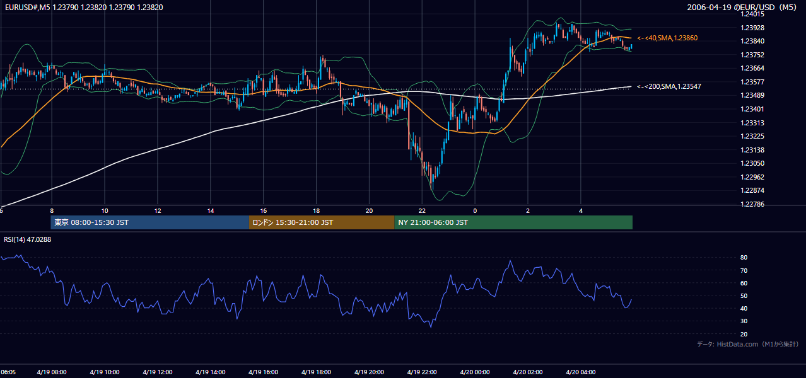Click hour label 16 under price chart
Viewport: 806px width, 378px height.
[x=264, y=211]
